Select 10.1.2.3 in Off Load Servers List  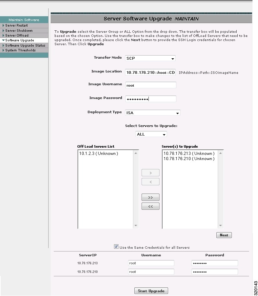click(x=99, y=154)
